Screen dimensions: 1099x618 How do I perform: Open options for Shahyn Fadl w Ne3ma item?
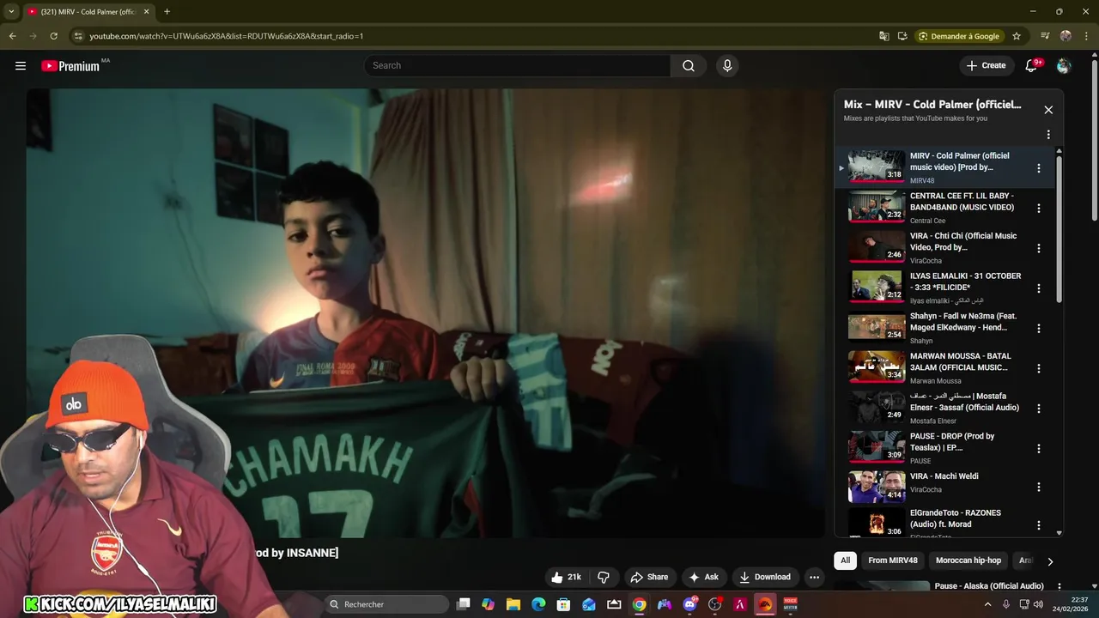pyautogui.click(x=1039, y=329)
